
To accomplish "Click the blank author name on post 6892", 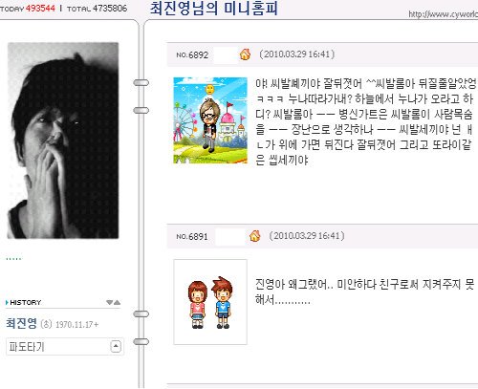I will [x=226, y=54].
